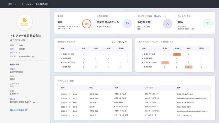Click the 2019年5月30日 update date

click(x=16, y=72)
